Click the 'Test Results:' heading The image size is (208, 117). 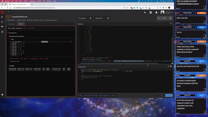[13, 33]
